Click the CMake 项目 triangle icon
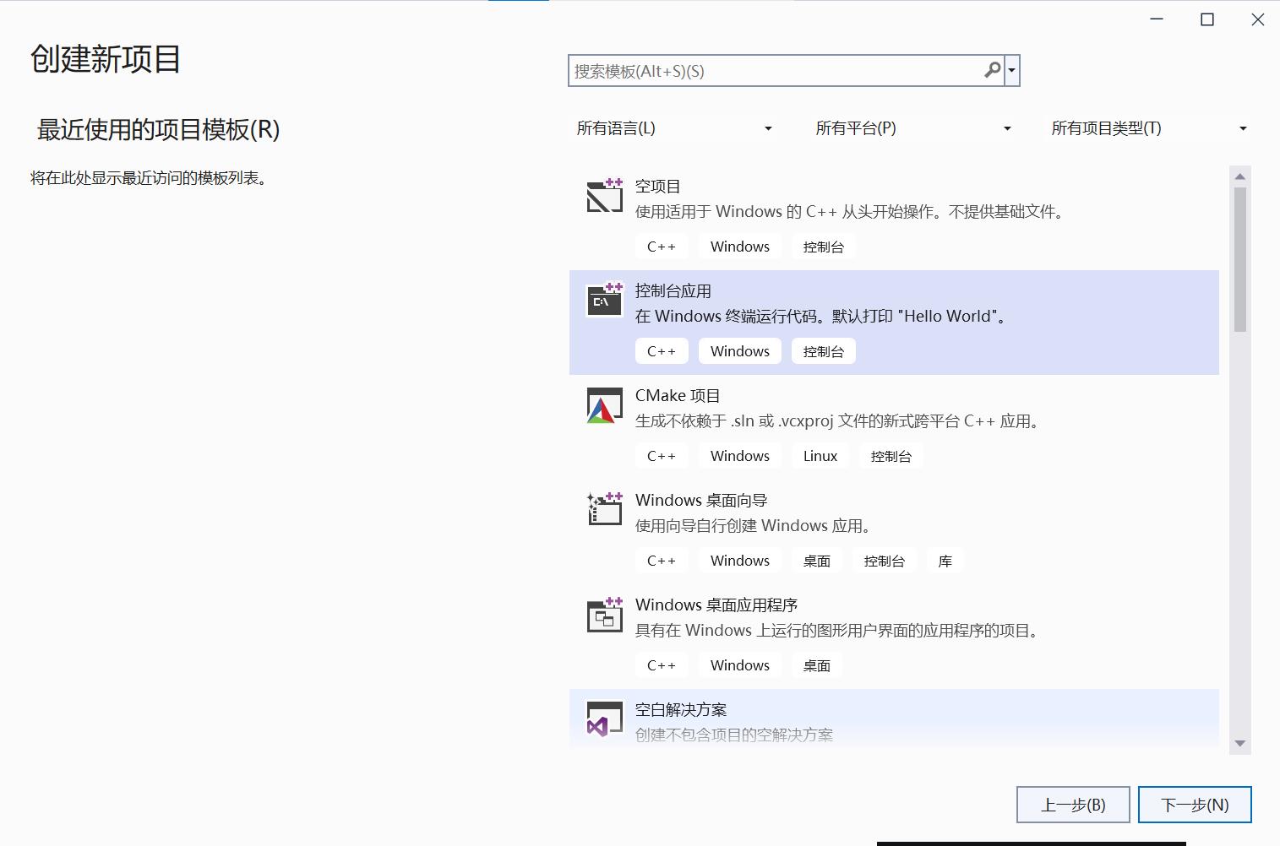The height and width of the screenshot is (846, 1280). point(604,404)
